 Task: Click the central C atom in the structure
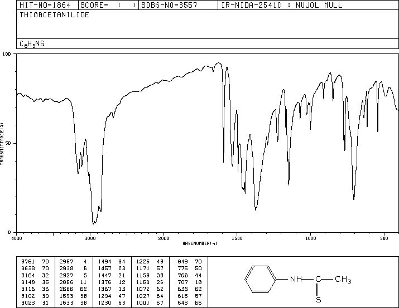click(318, 279)
